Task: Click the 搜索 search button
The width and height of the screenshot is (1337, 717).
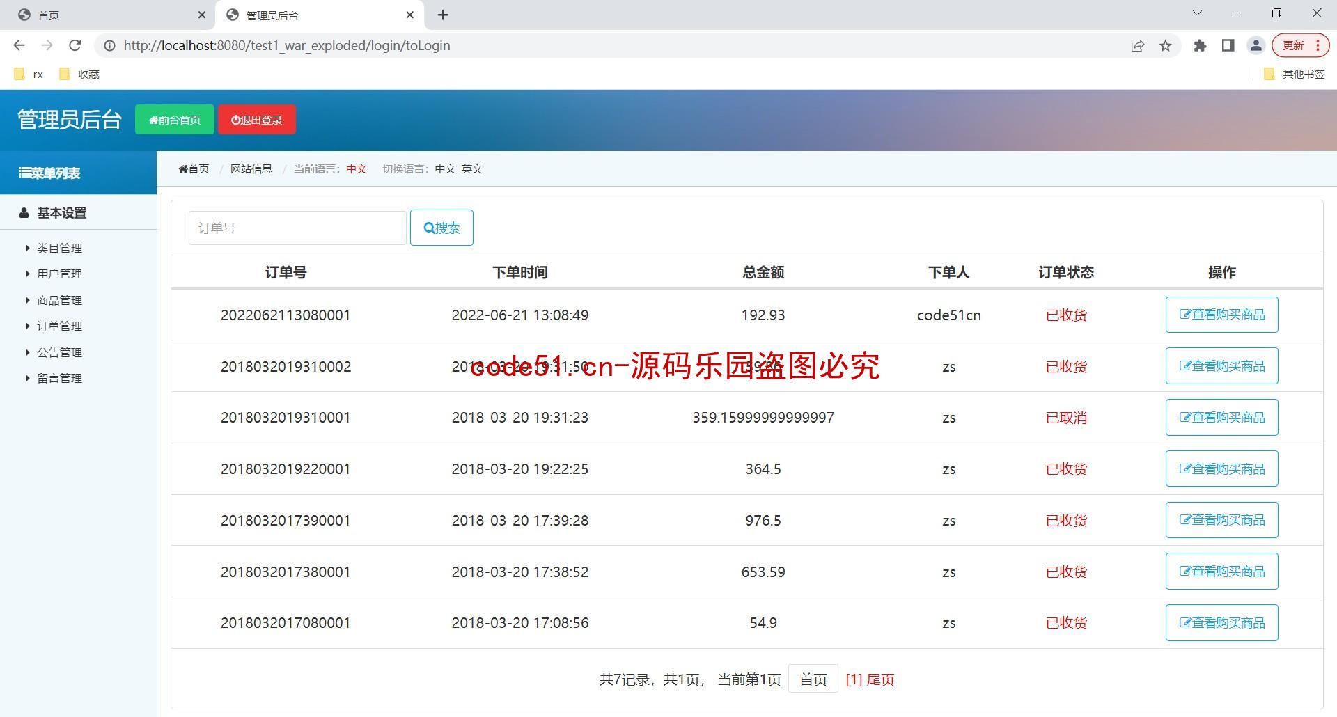Action: coord(441,228)
